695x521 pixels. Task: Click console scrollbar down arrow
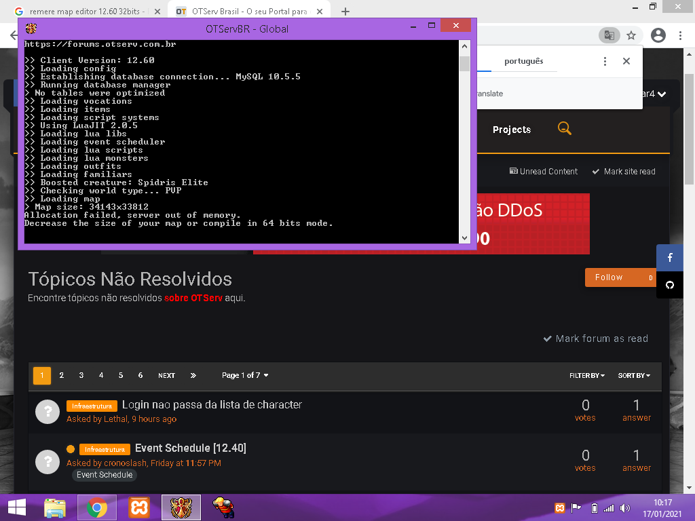(464, 238)
